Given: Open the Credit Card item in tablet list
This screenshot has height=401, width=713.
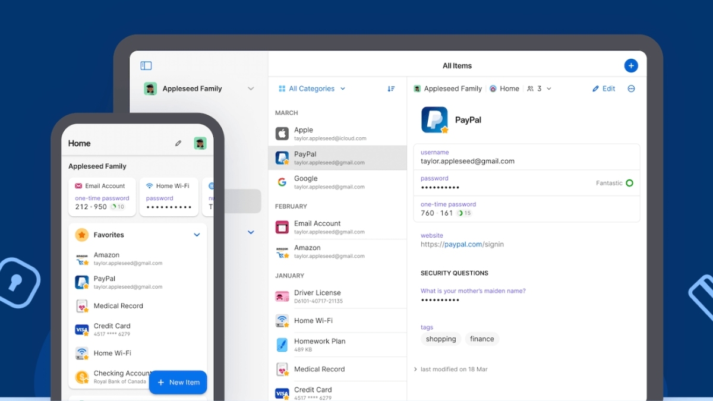Looking at the screenshot, I should pyautogui.click(x=337, y=392).
